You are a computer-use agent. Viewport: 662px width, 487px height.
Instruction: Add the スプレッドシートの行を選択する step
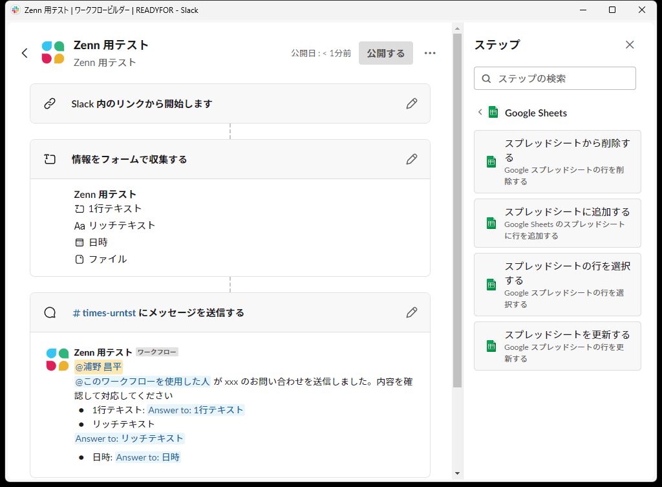click(x=557, y=285)
